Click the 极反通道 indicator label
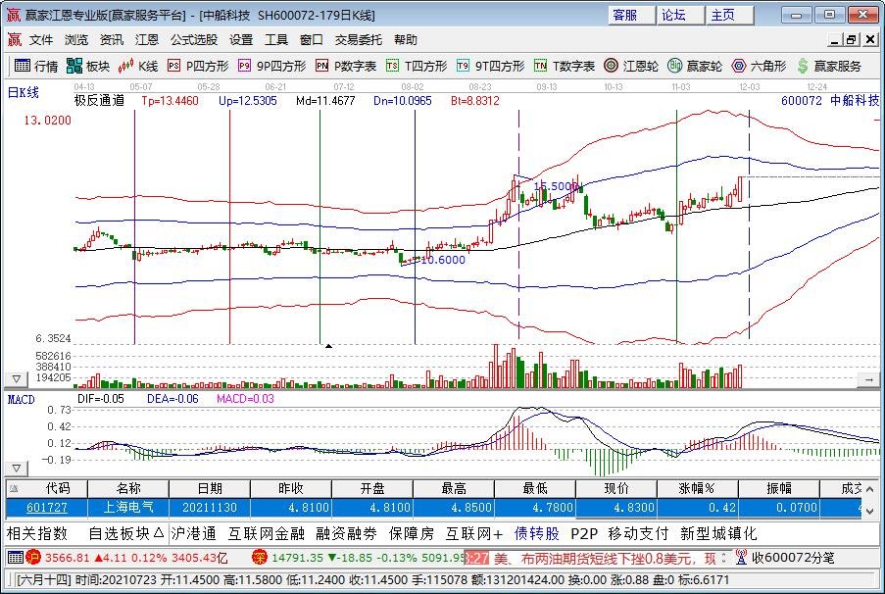The height and width of the screenshot is (594, 885). (99, 101)
